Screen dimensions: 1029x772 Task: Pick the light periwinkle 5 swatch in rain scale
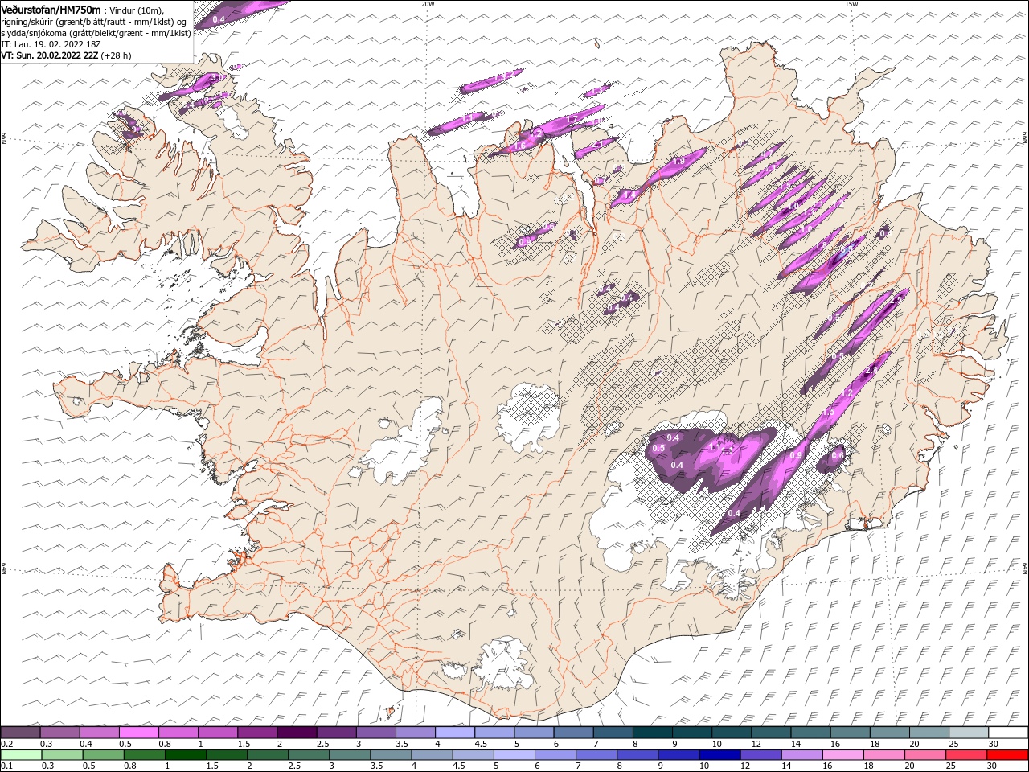click(514, 755)
